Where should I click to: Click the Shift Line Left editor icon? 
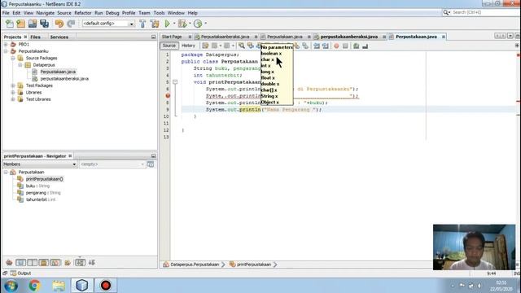pos(317,46)
